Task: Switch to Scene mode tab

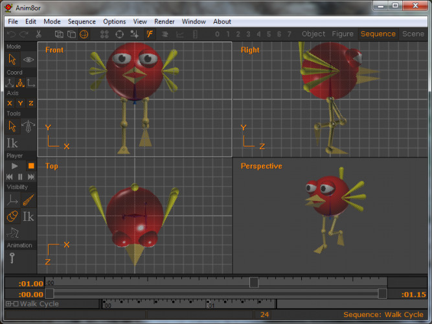Action: pyautogui.click(x=413, y=34)
